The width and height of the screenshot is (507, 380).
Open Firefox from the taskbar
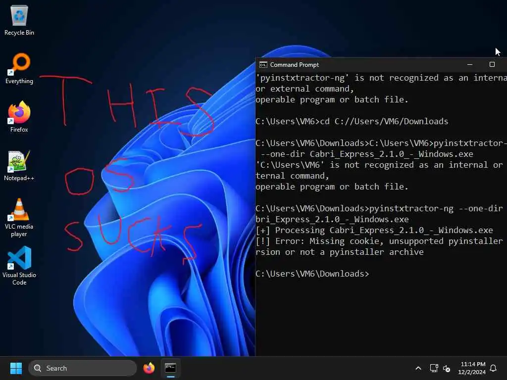pyautogui.click(x=149, y=368)
